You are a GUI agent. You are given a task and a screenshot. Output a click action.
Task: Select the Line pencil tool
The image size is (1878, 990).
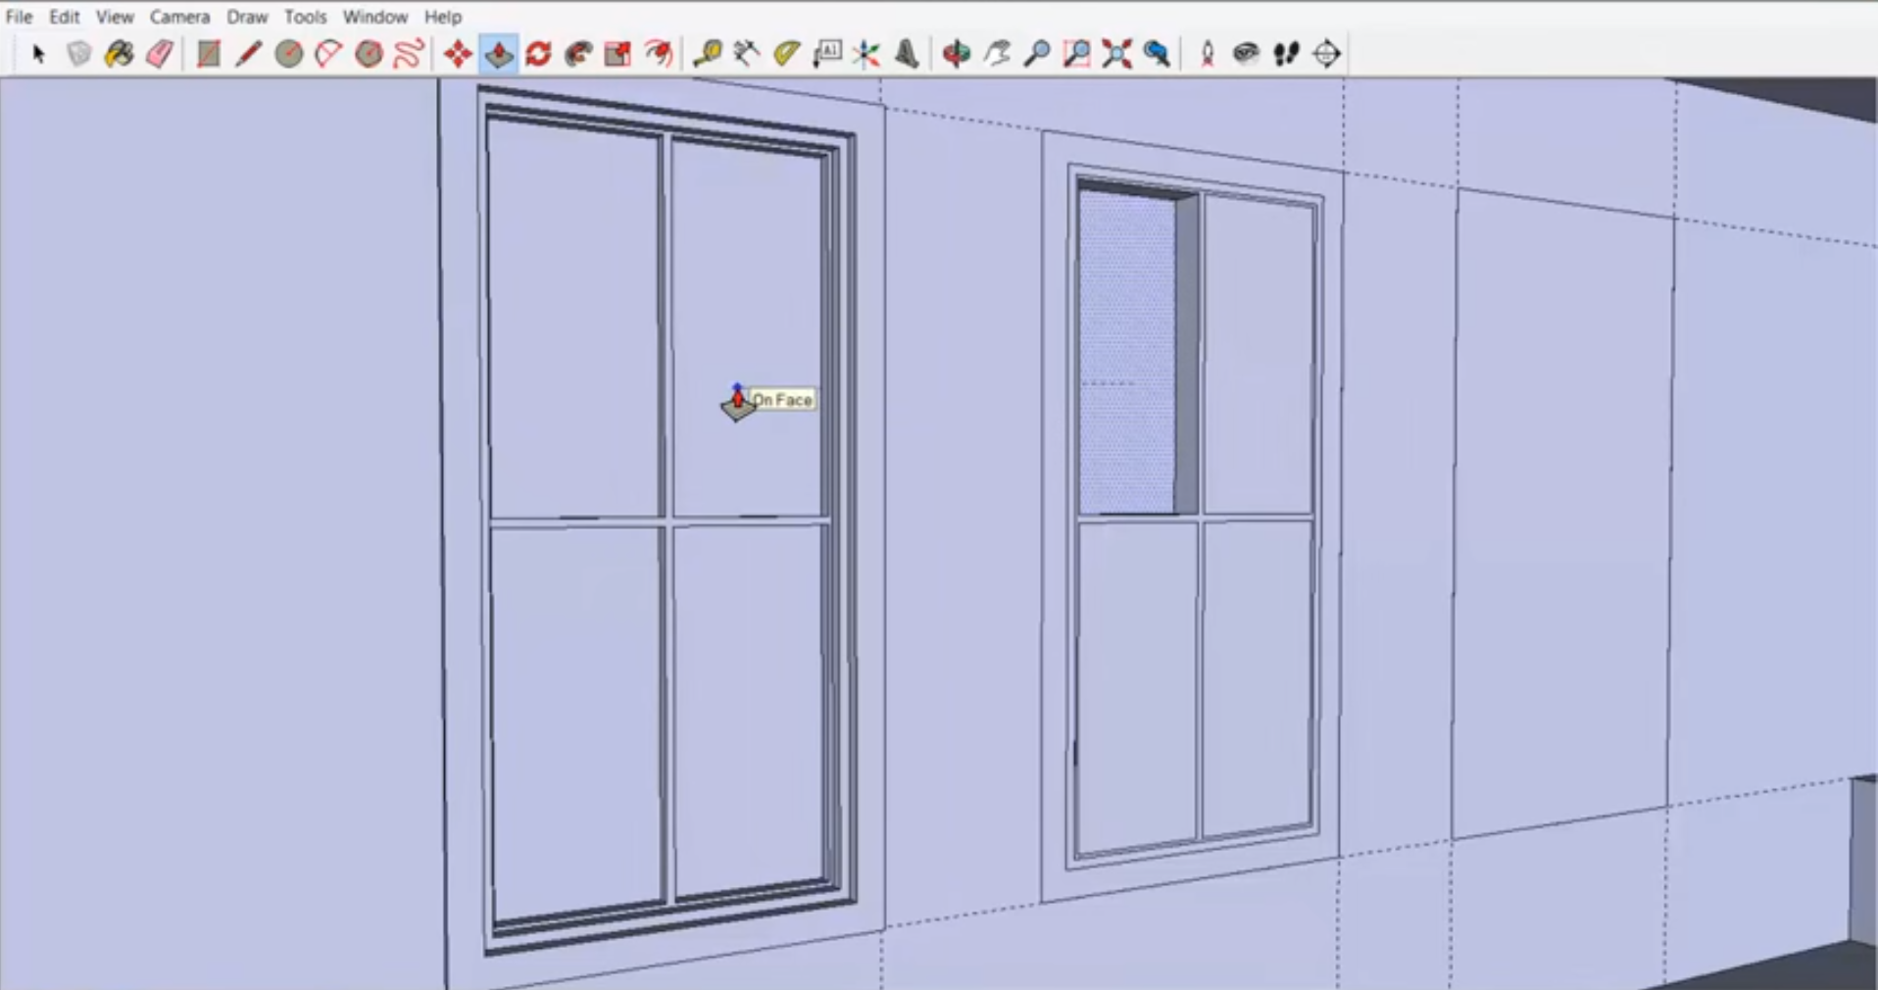coord(248,54)
